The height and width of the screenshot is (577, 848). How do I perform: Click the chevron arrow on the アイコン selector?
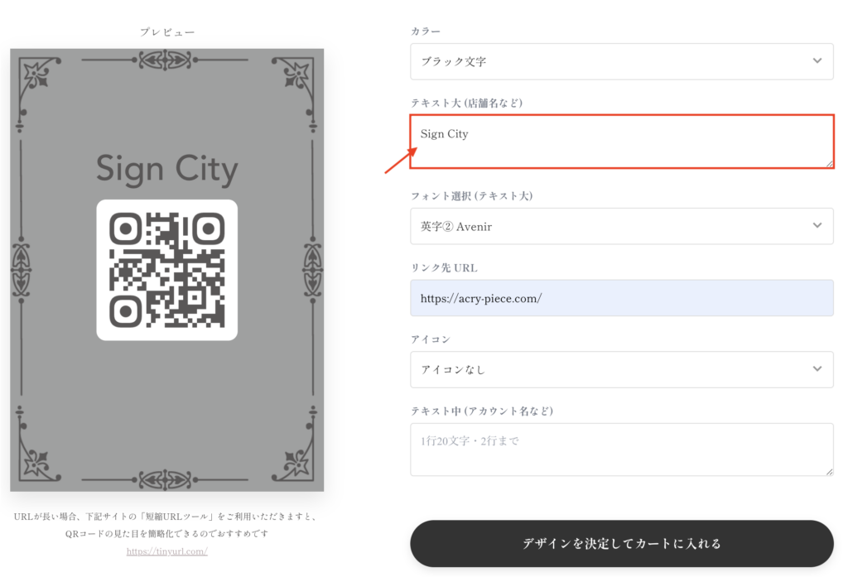(x=817, y=369)
